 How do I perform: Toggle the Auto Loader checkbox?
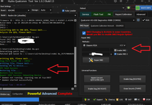63,11
